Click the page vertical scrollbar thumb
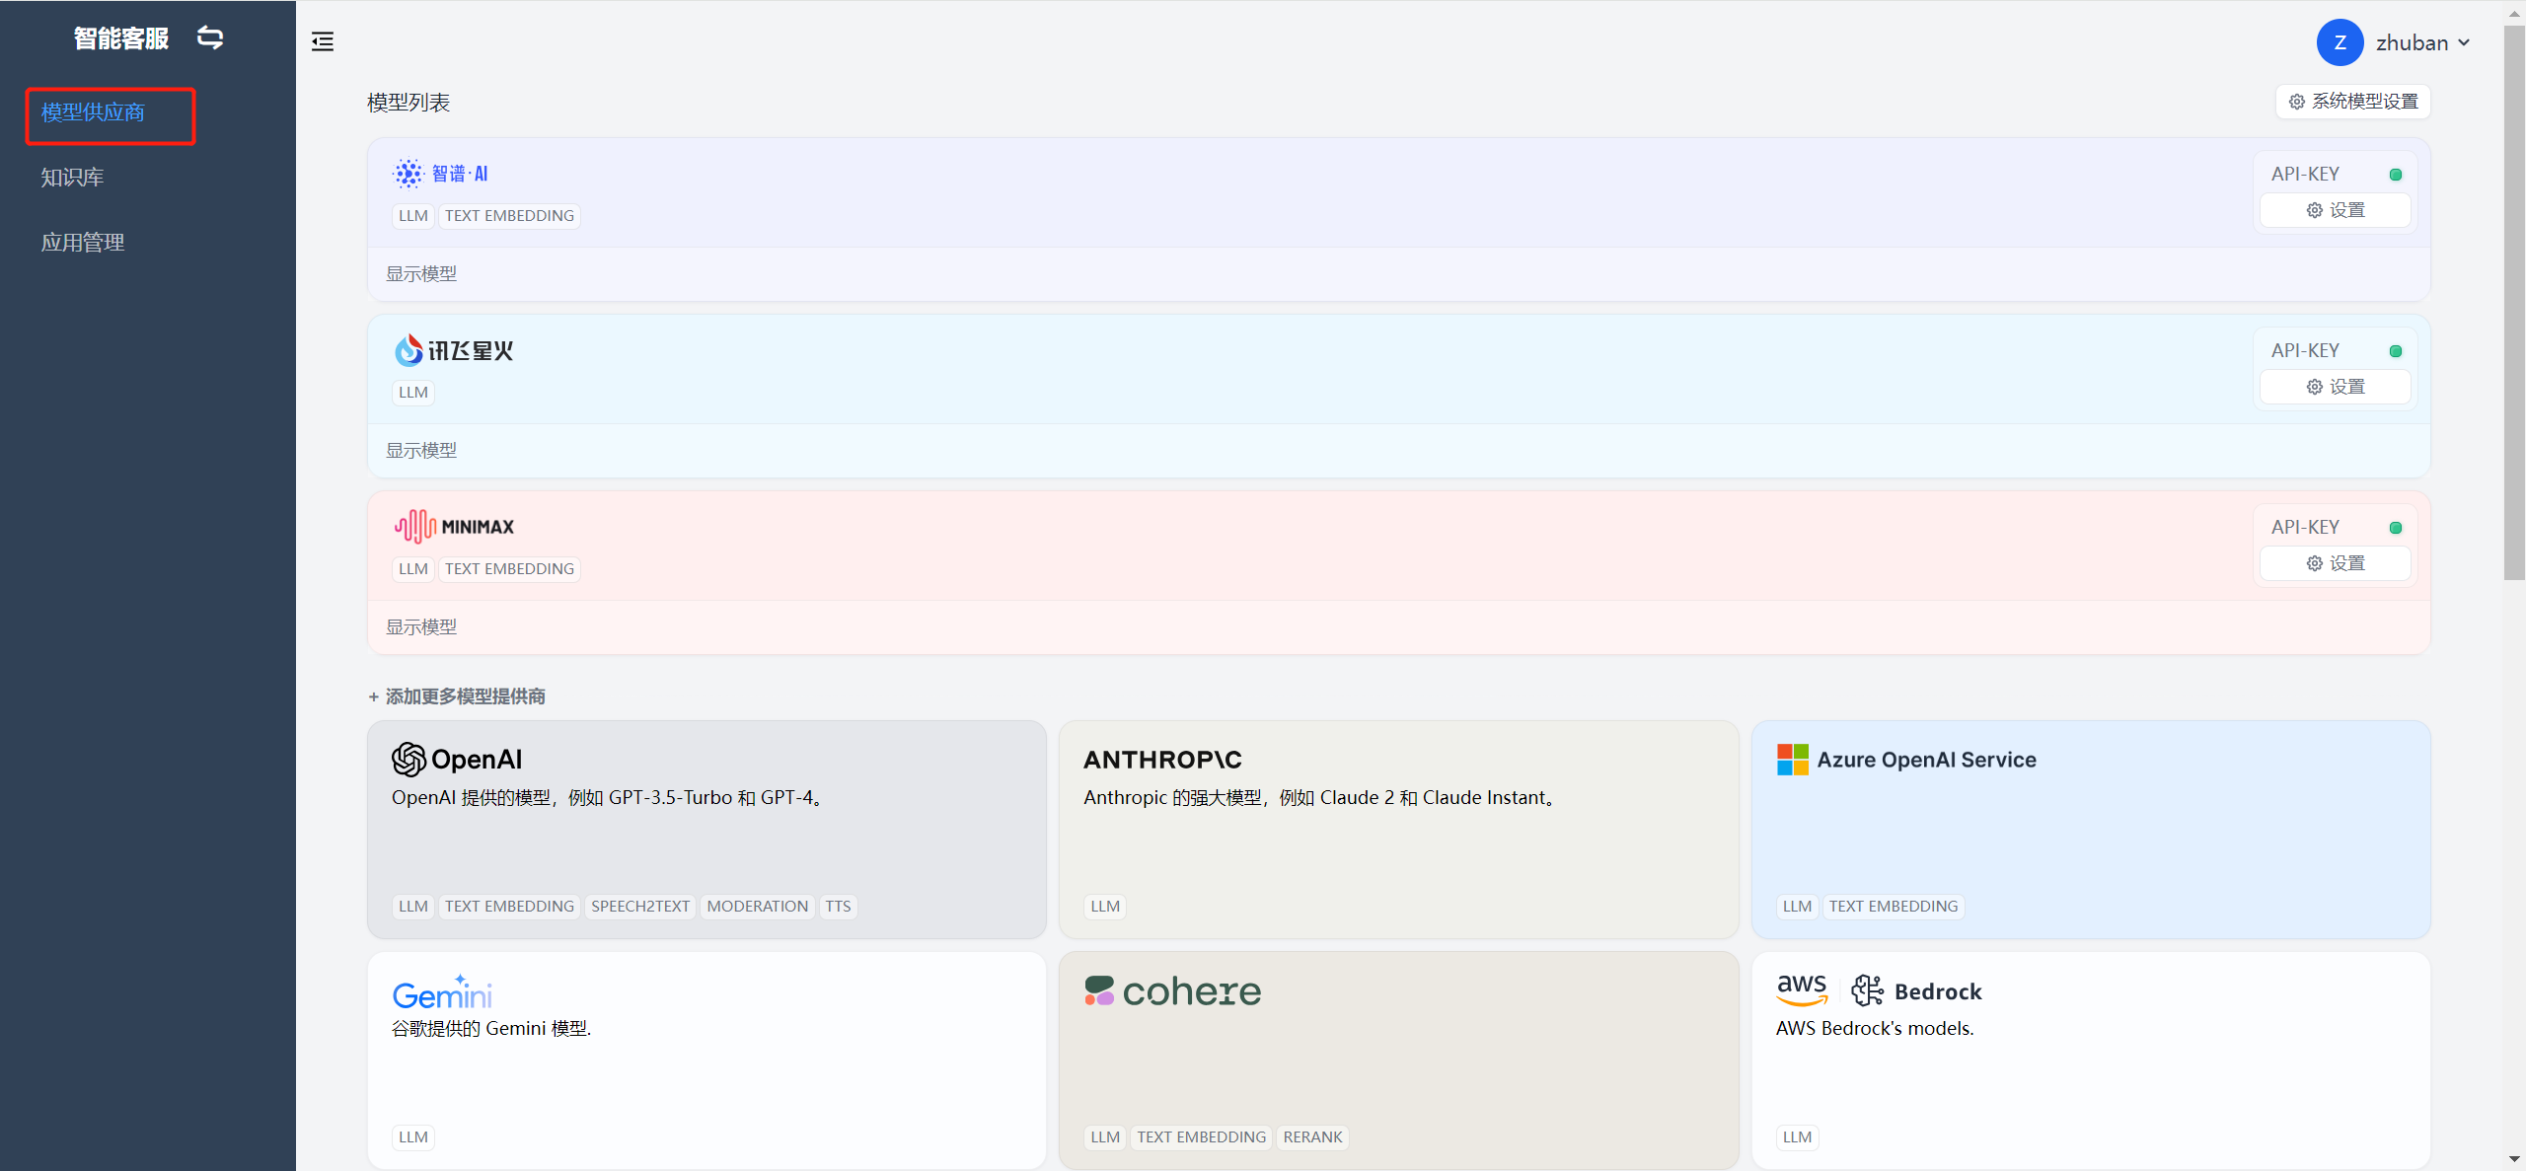This screenshot has width=2526, height=1171. (x=2514, y=304)
